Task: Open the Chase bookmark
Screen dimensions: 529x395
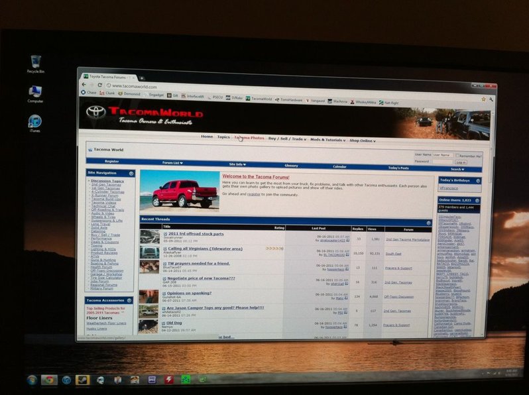Action: click(x=89, y=92)
